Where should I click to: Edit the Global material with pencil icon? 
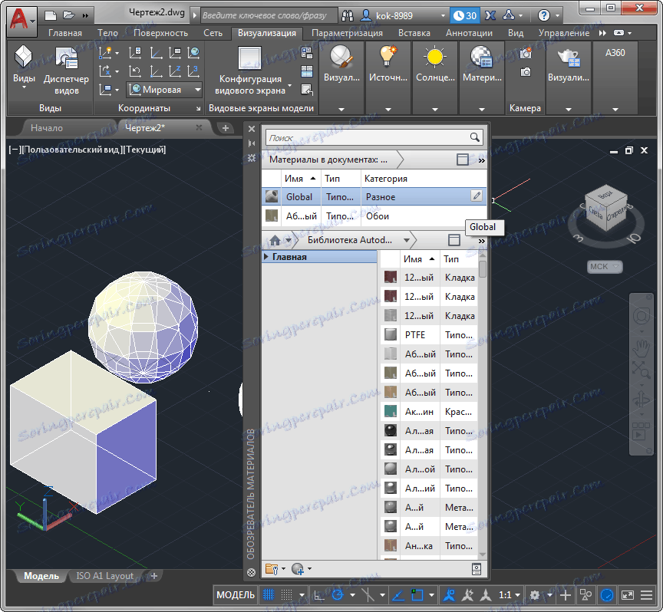click(x=477, y=196)
